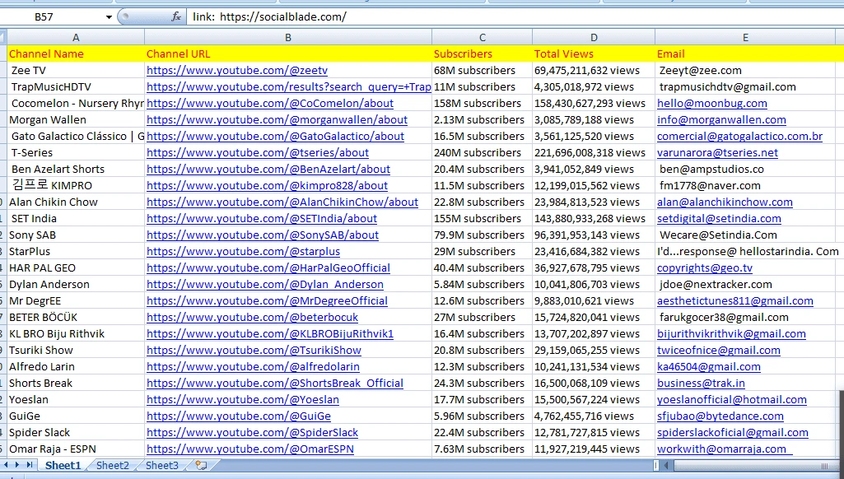This screenshot has width=844, height=479.
Task: Select cell with ben@ampstudios.co
Action: [x=745, y=169]
